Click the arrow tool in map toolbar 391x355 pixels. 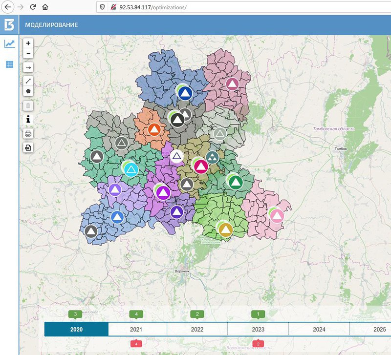point(28,67)
